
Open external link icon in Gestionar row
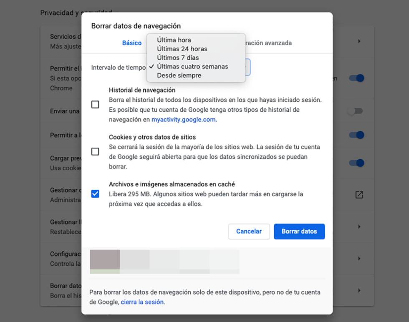pos(359,194)
